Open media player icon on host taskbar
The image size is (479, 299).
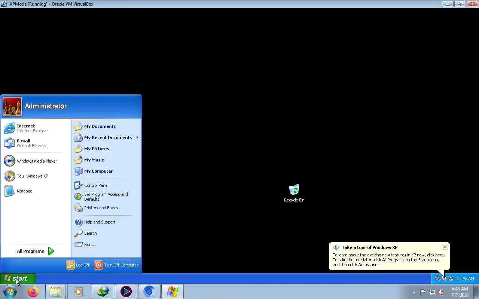(x=79, y=292)
